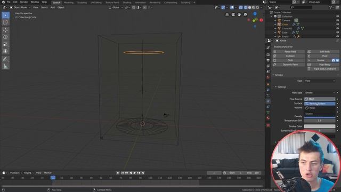This screenshot has width=341, height=192.
Task: Toggle camera view icon in viewport
Action: (233, 14)
